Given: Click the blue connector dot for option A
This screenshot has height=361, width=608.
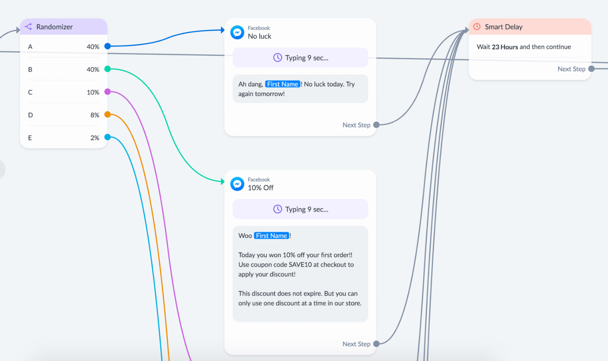Looking at the screenshot, I should point(108,46).
